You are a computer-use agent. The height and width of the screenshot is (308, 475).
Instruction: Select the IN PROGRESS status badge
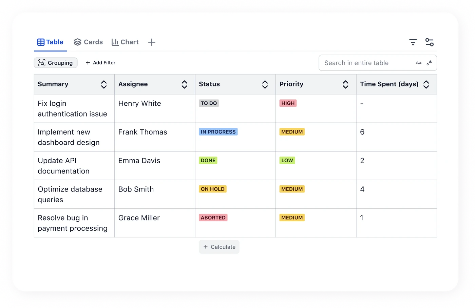point(218,132)
